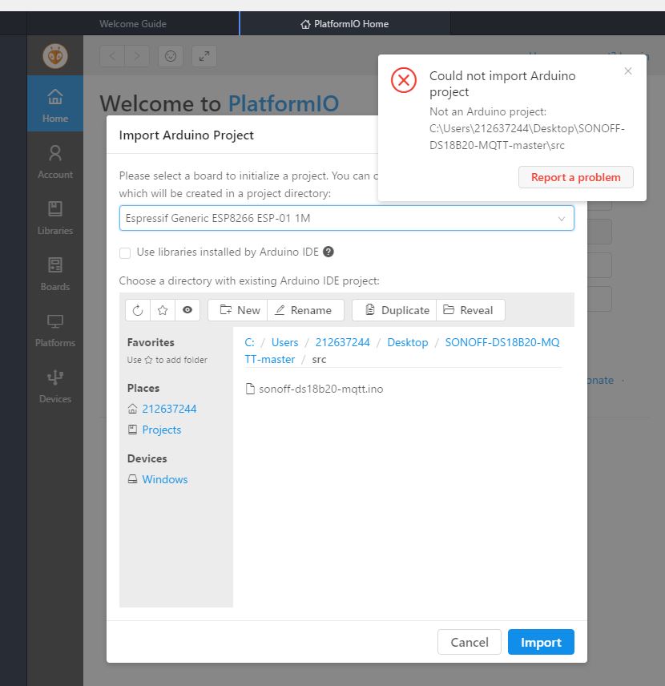Click Report a problem button
Screen dimensions: 665x686
(x=576, y=177)
